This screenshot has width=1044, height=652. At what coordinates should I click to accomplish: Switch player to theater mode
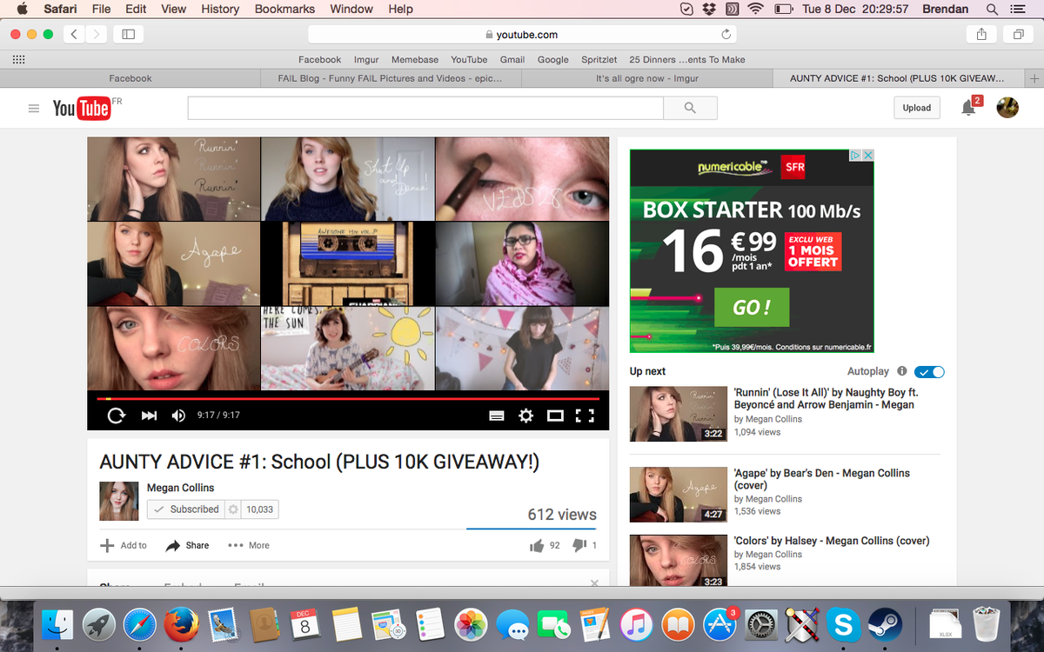point(555,416)
